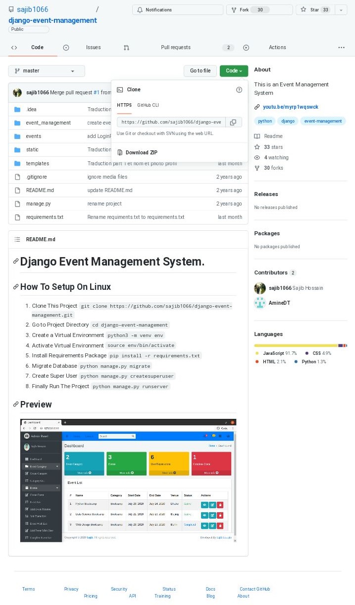The width and height of the screenshot is (355, 605).
Task: Click the link anchor beside Django Event Management System heading
Action: [x=16, y=262]
